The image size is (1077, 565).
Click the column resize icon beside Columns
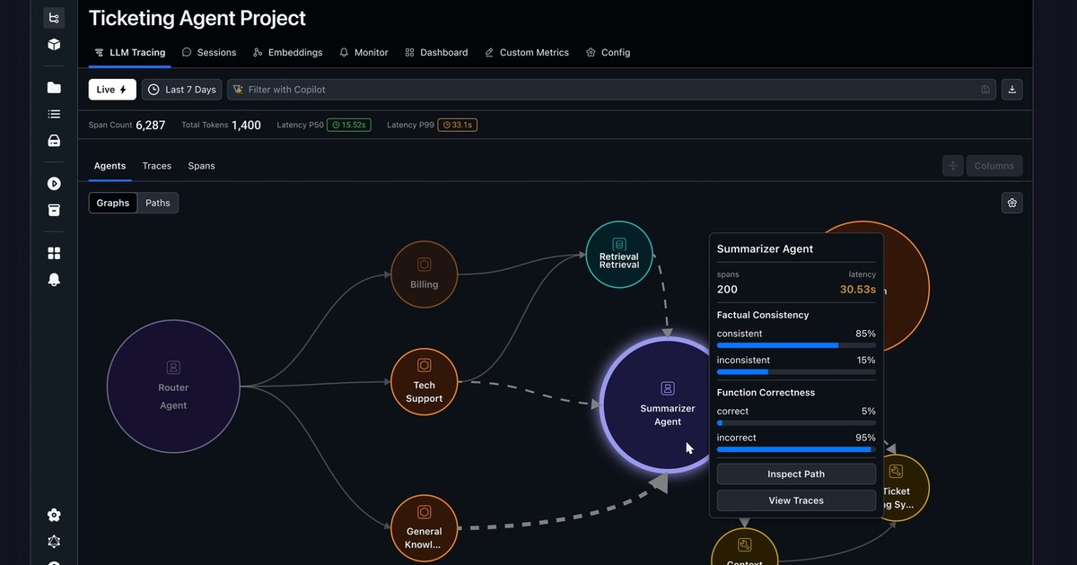pos(953,165)
